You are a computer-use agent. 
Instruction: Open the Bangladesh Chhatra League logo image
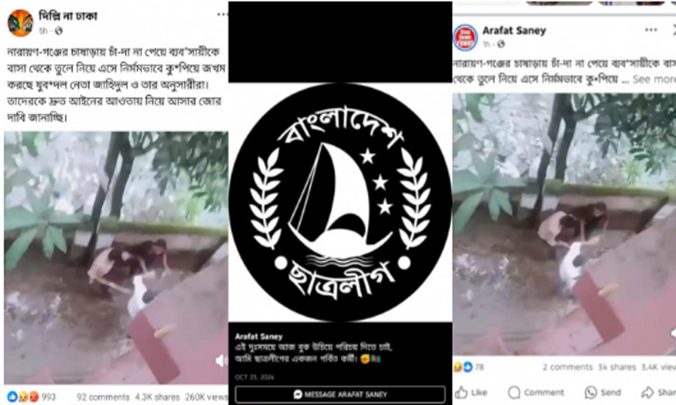340,202
